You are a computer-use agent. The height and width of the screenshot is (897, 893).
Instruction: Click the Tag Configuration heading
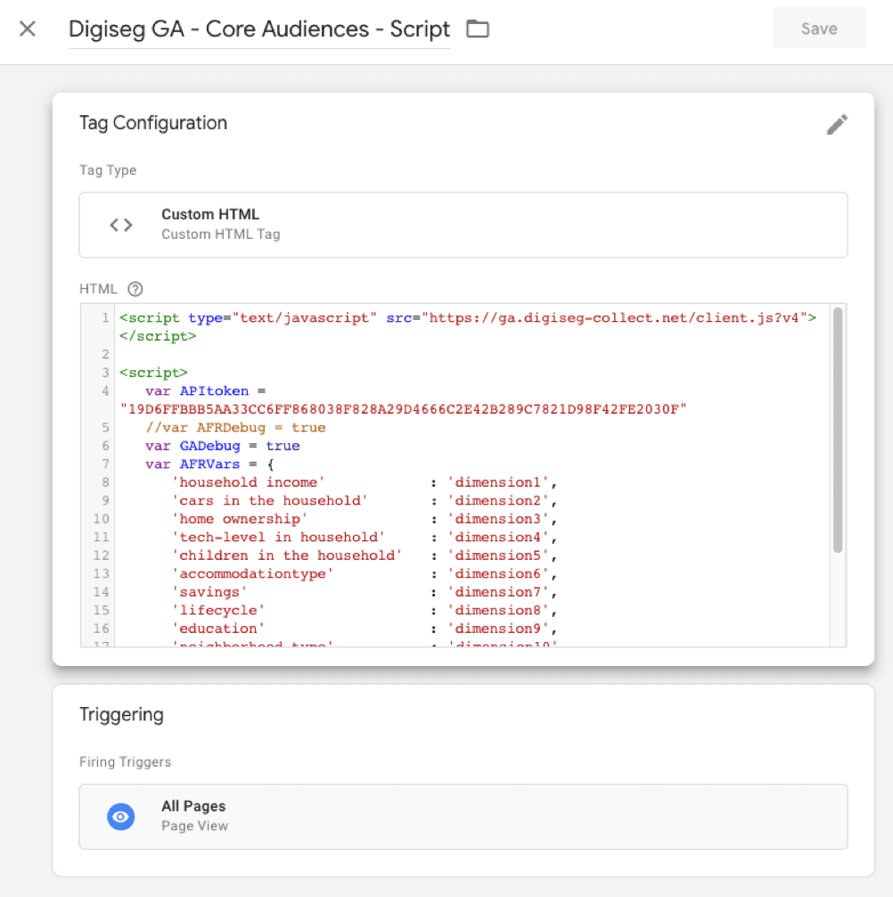pos(153,123)
